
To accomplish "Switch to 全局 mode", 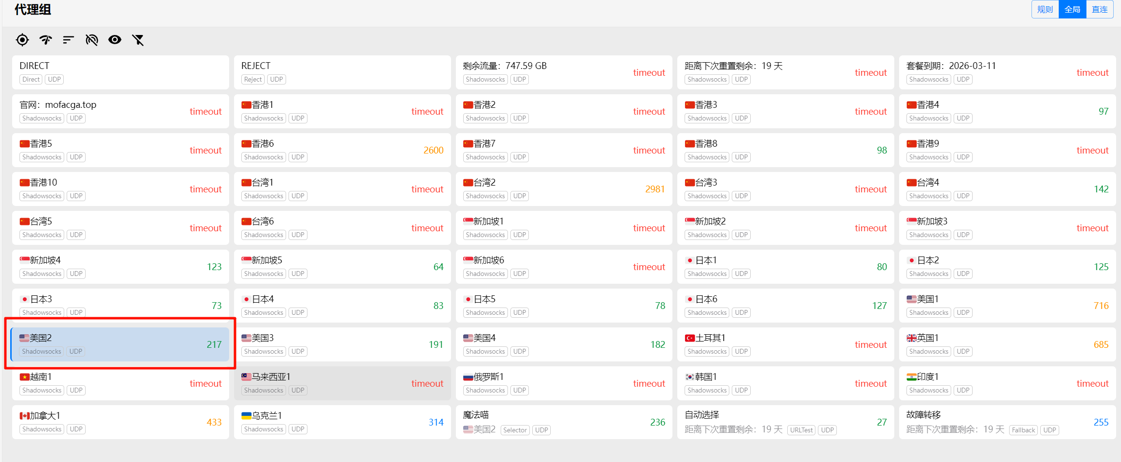I will click(x=1072, y=9).
